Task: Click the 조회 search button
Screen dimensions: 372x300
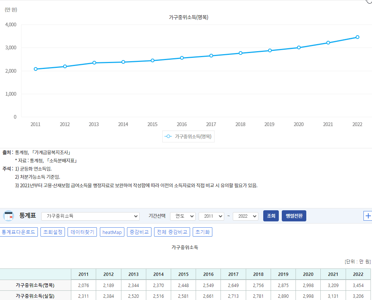Action: 271,216
